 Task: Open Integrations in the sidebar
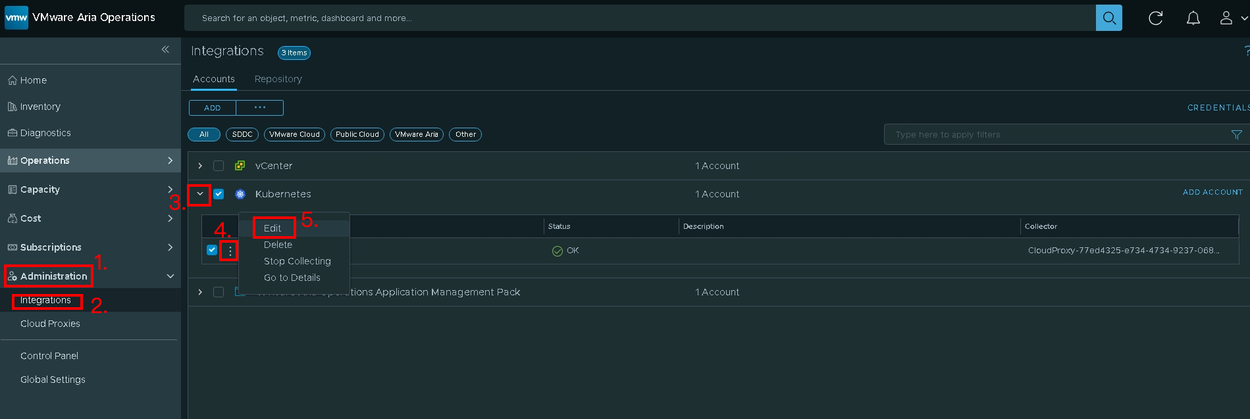click(x=45, y=300)
